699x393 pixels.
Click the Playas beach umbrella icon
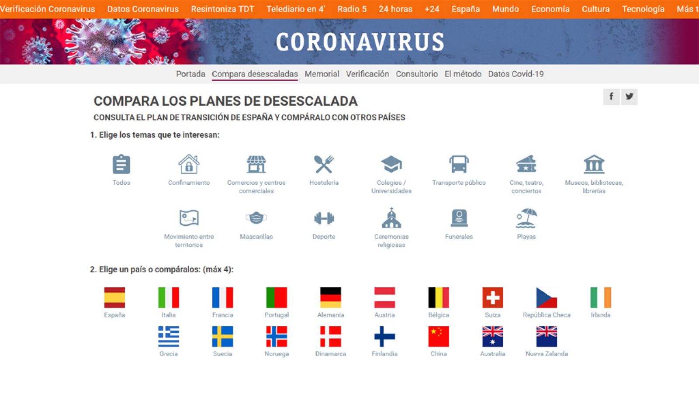tap(526, 218)
